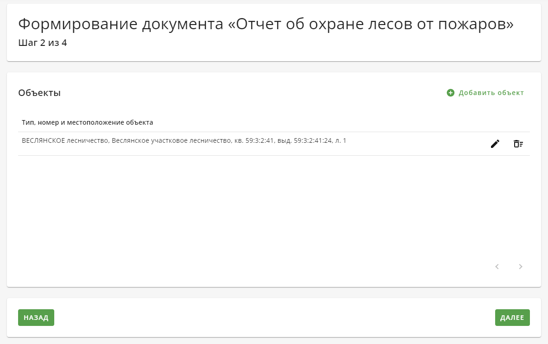Select the ВЕСЛЯНСКОЕ лесничество table row

(274, 144)
